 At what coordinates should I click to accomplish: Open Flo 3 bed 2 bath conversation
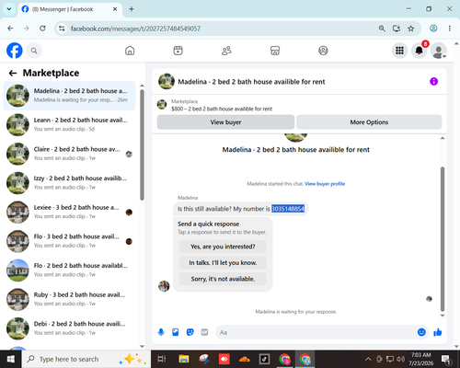[69, 241]
